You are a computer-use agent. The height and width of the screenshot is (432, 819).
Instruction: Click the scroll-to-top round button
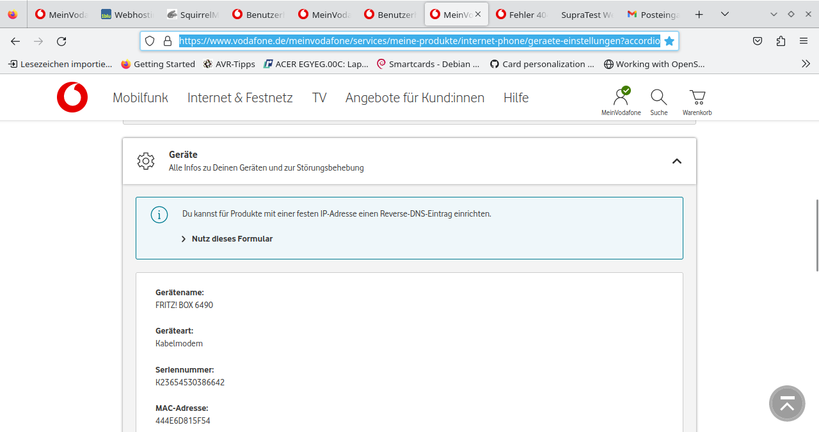coord(786,404)
